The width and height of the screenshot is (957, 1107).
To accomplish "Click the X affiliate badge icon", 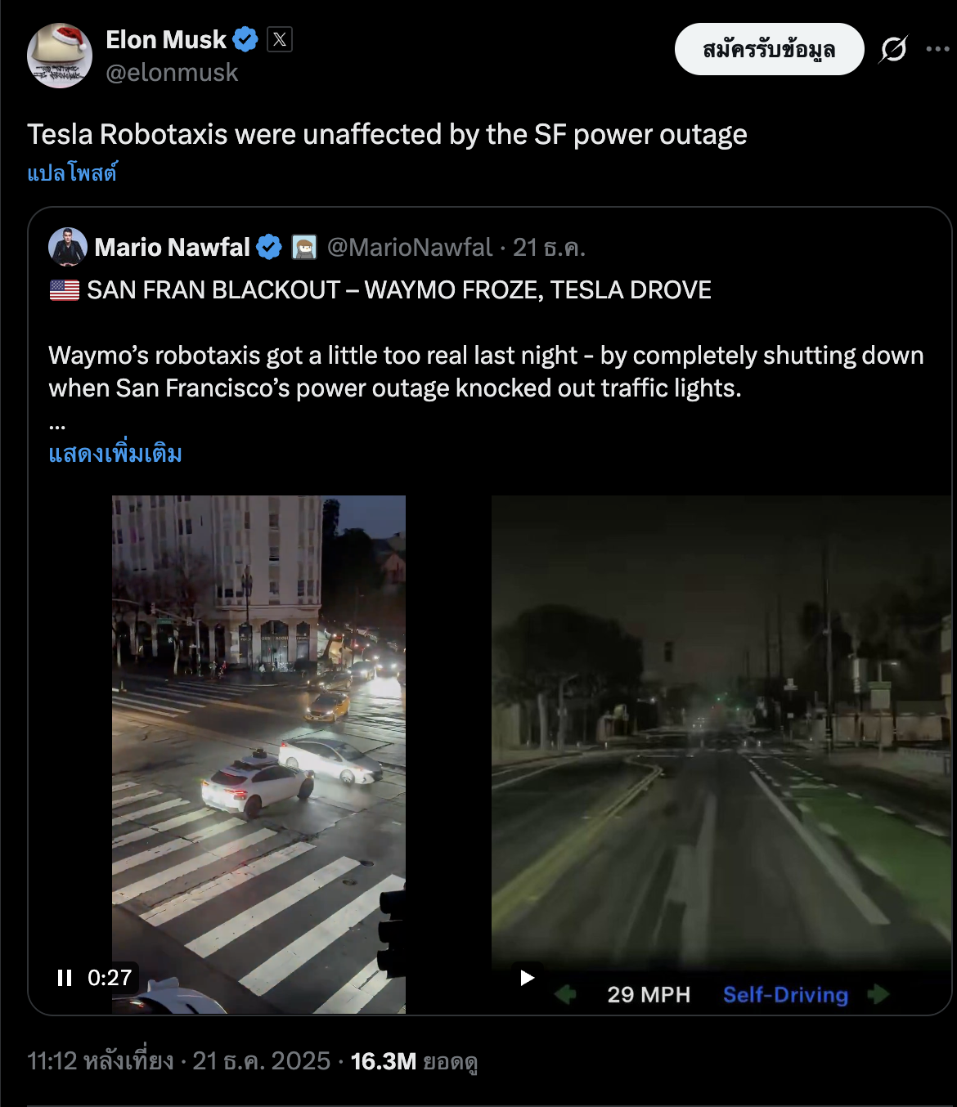I will (x=280, y=39).
